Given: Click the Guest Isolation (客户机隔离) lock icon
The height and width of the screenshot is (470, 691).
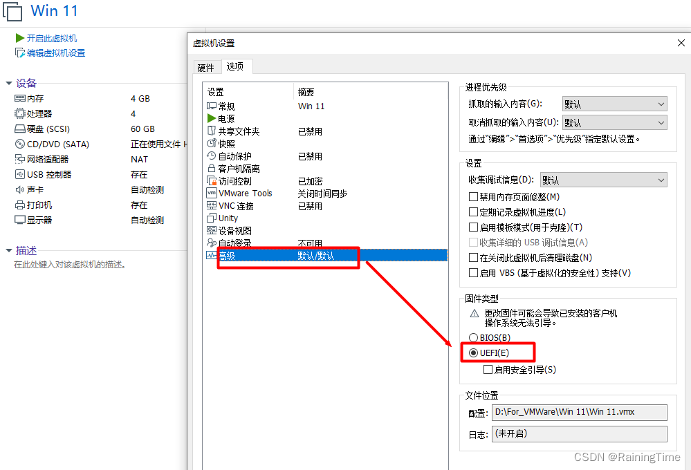Looking at the screenshot, I should coord(212,168).
